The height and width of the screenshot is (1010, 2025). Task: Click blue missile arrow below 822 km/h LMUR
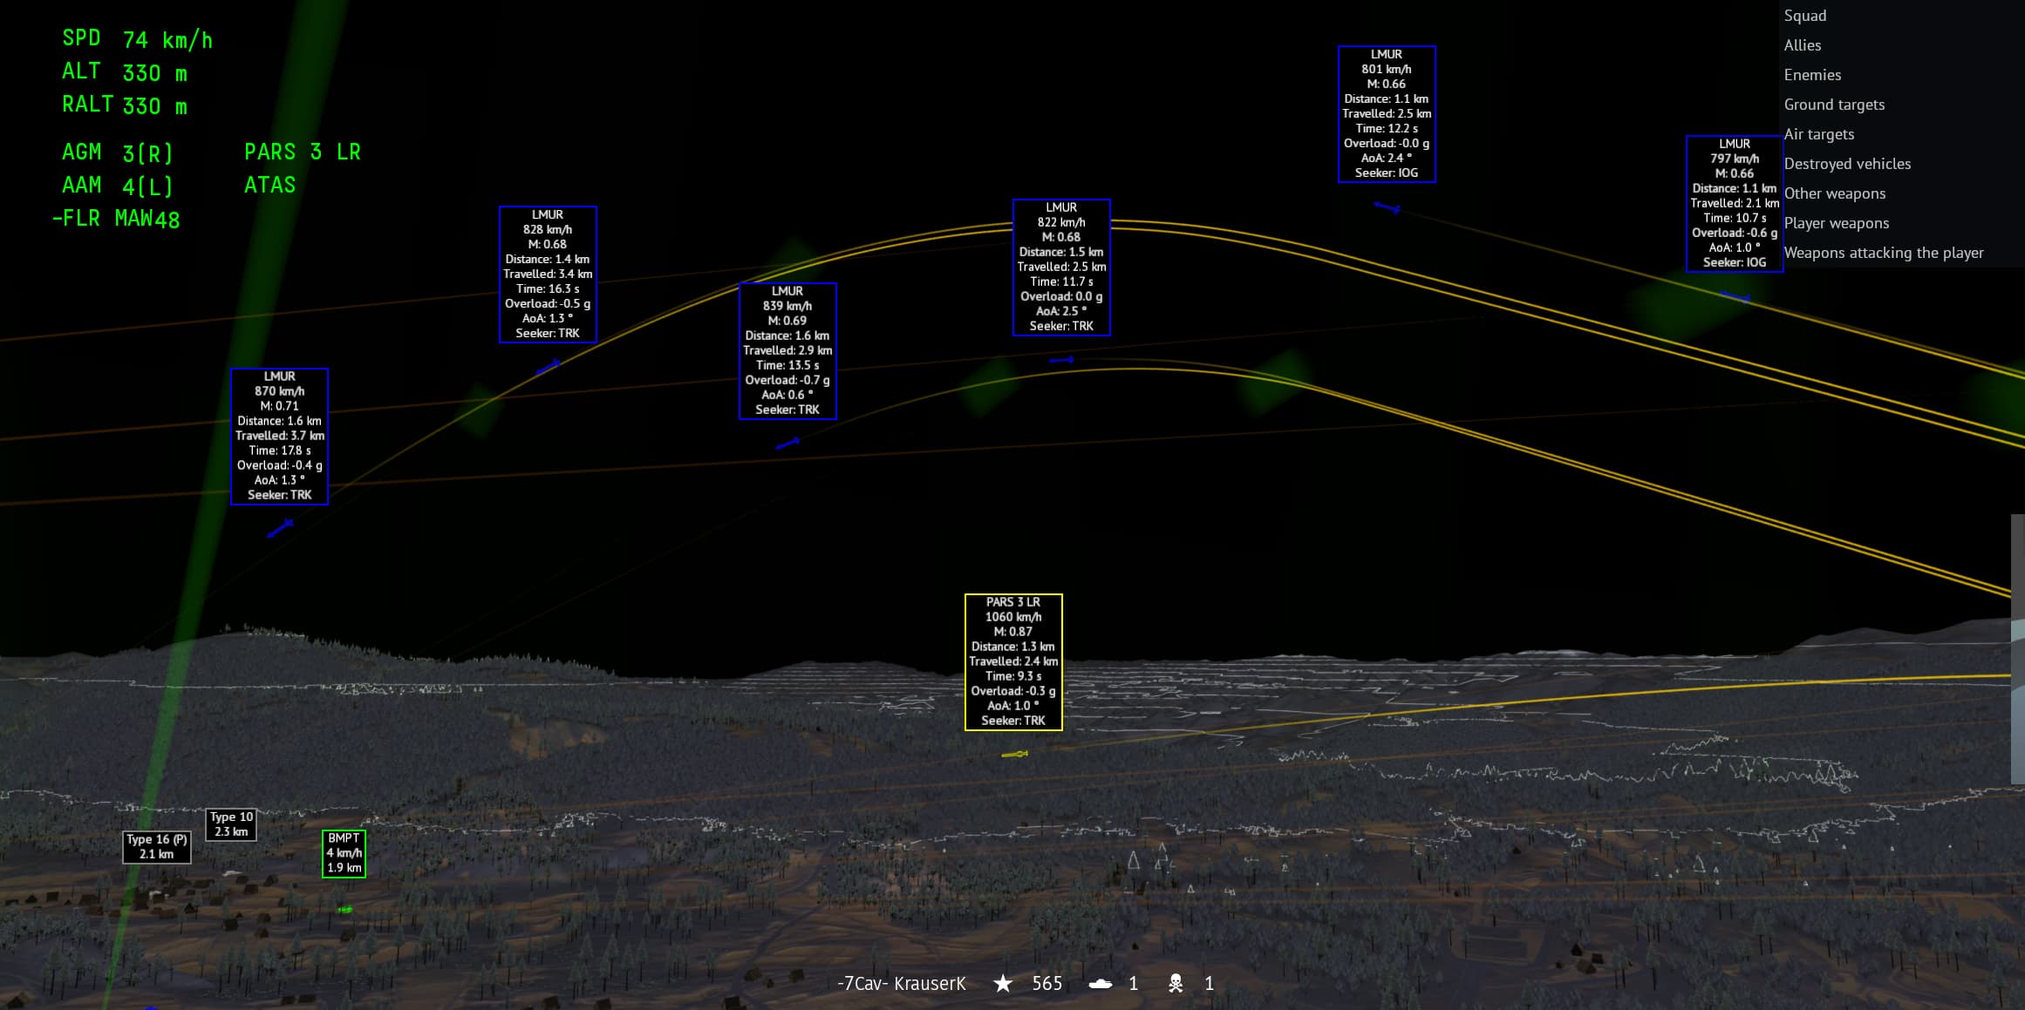click(1061, 360)
